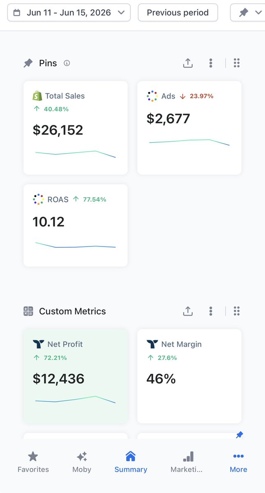The image size is (265, 493).
Task: Open the Moby tab
Action: pyautogui.click(x=82, y=462)
